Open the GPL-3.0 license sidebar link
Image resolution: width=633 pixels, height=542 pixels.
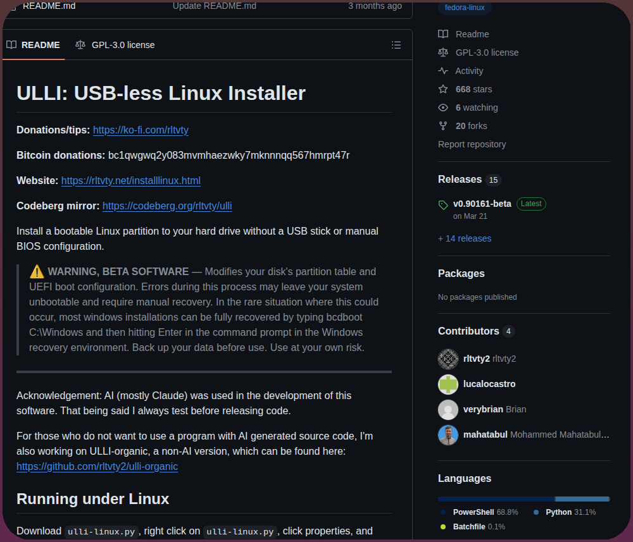pyautogui.click(x=487, y=52)
